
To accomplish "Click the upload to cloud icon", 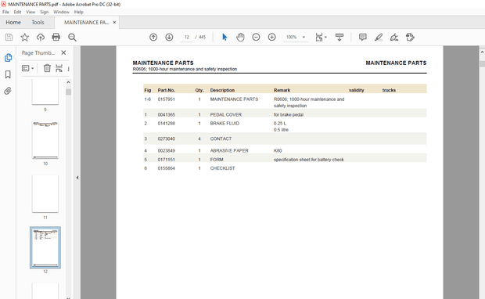I will (x=41, y=38).
